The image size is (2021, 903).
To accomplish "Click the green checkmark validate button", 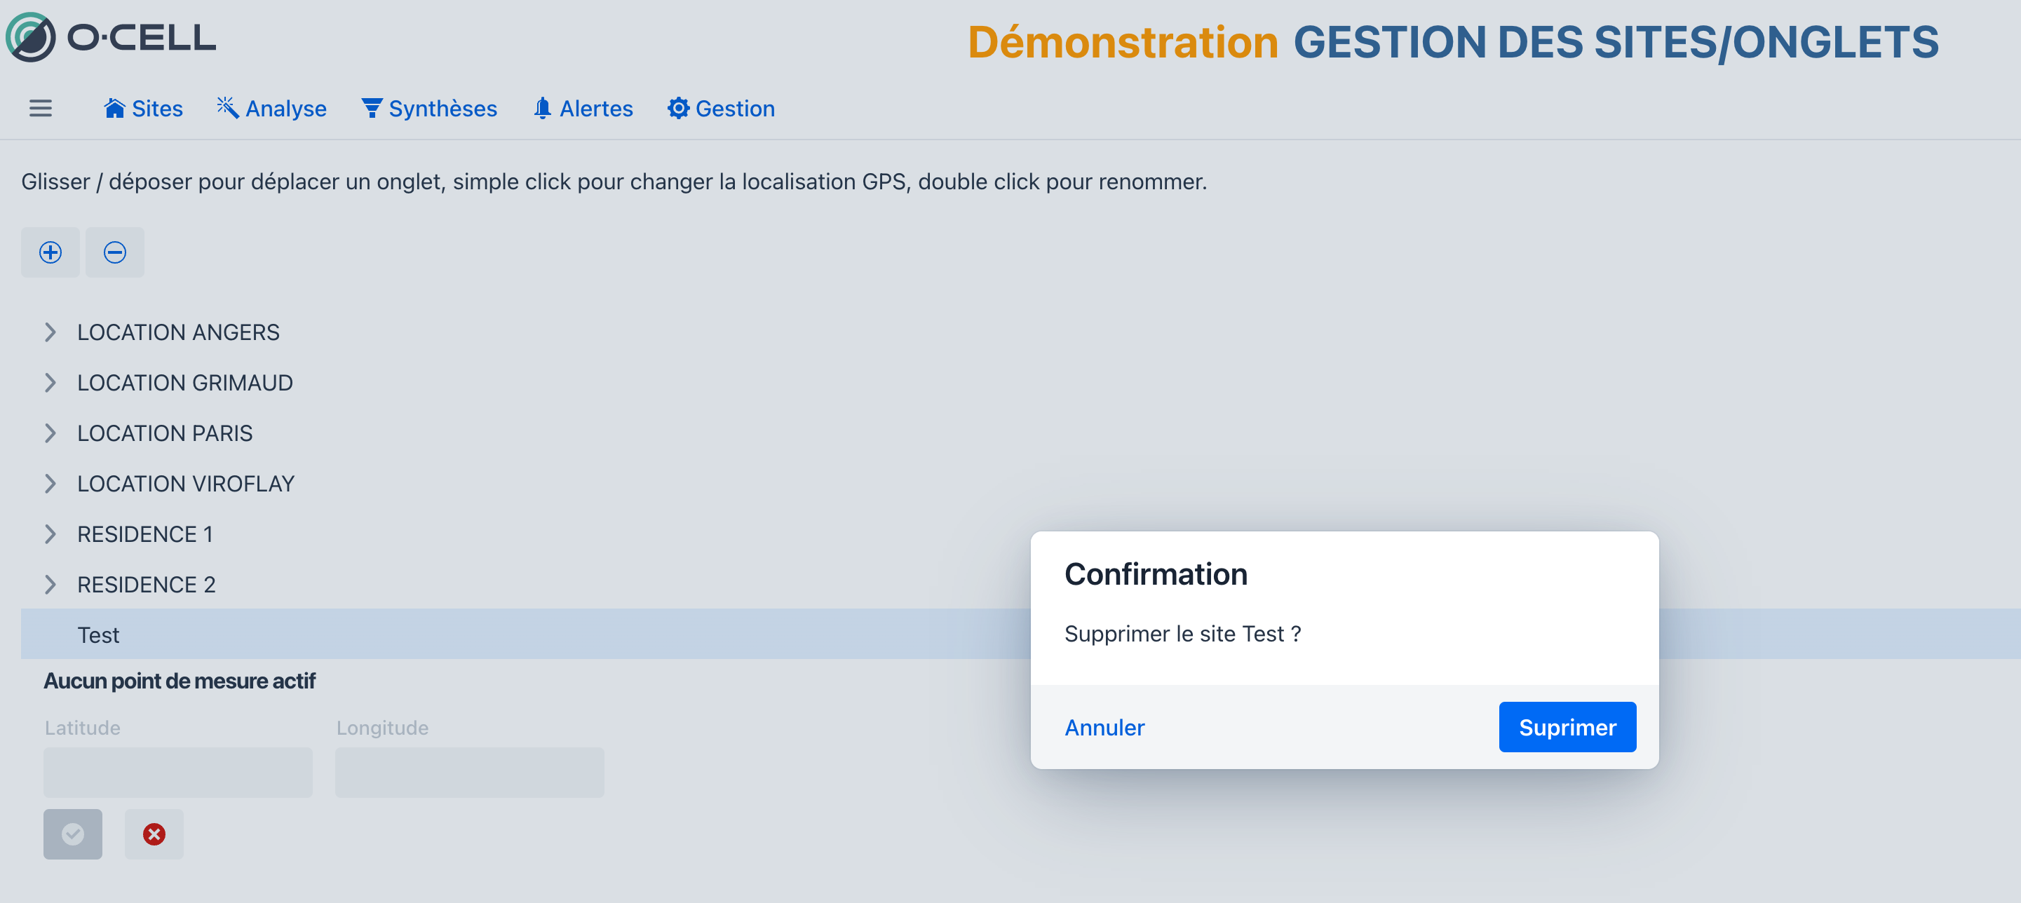I will pos(73,833).
